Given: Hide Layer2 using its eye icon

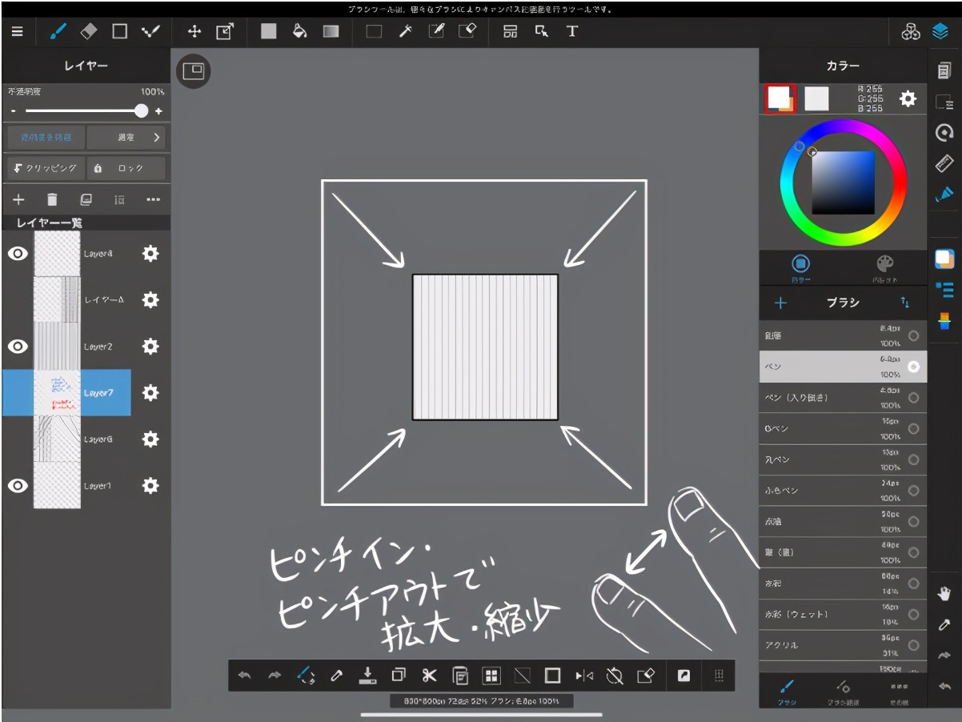Looking at the screenshot, I should (18, 346).
